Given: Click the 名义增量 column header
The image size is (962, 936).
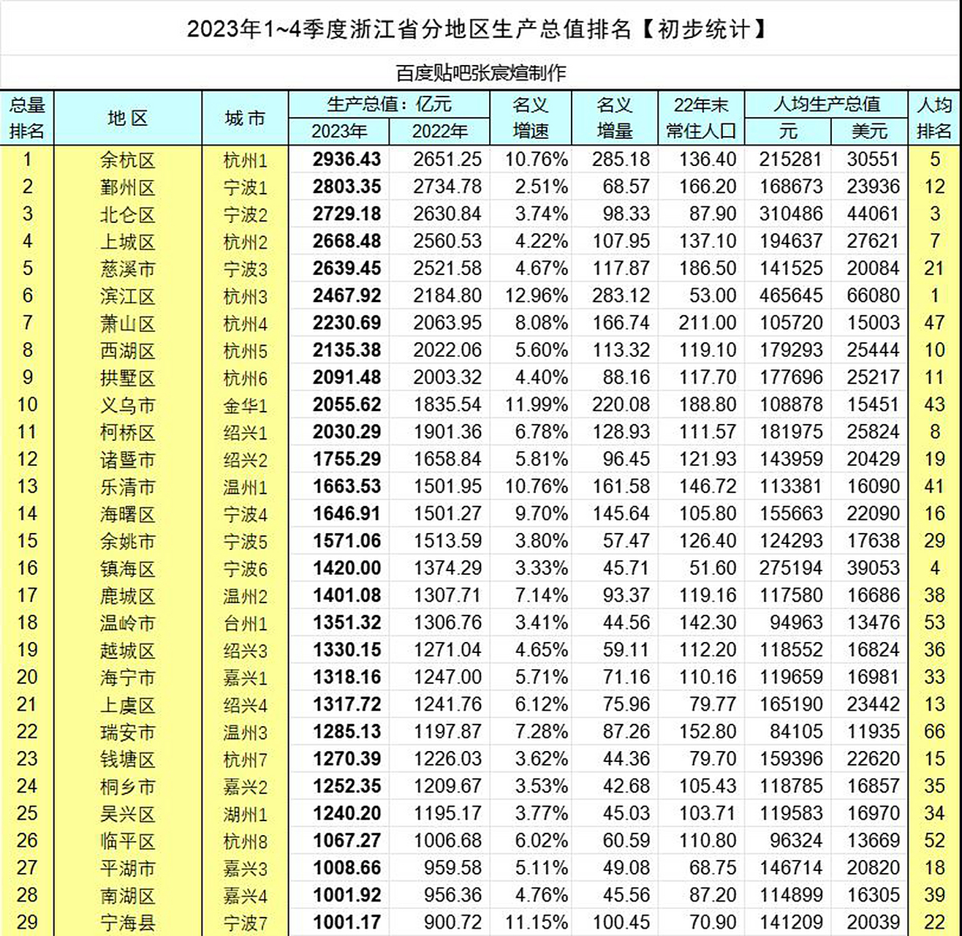Looking at the screenshot, I should (616, 118).
